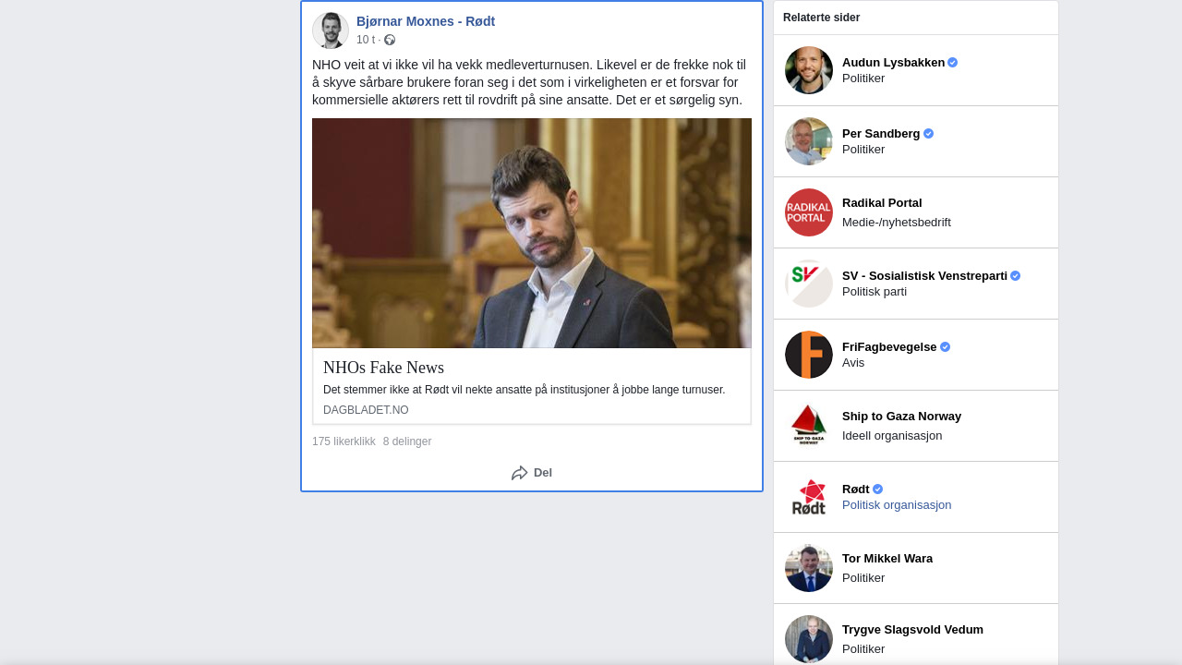This screenshot has width=1182, height=665.
Task: Click verified badge next to SV - Sosialistisk Venstreparti
Action: (1016, 276)
